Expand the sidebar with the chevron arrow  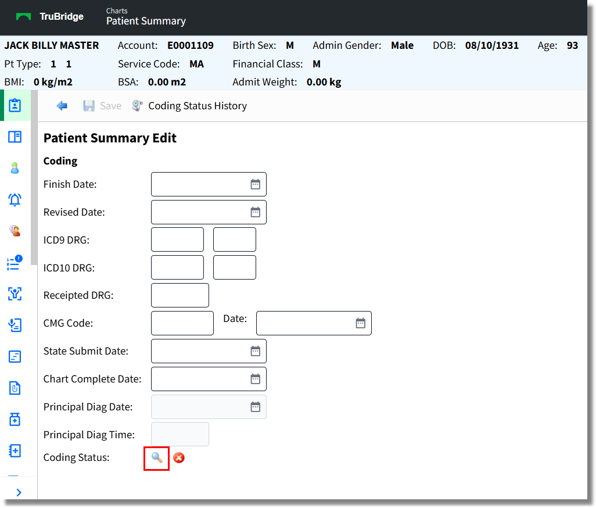click(x=19, y=492)
